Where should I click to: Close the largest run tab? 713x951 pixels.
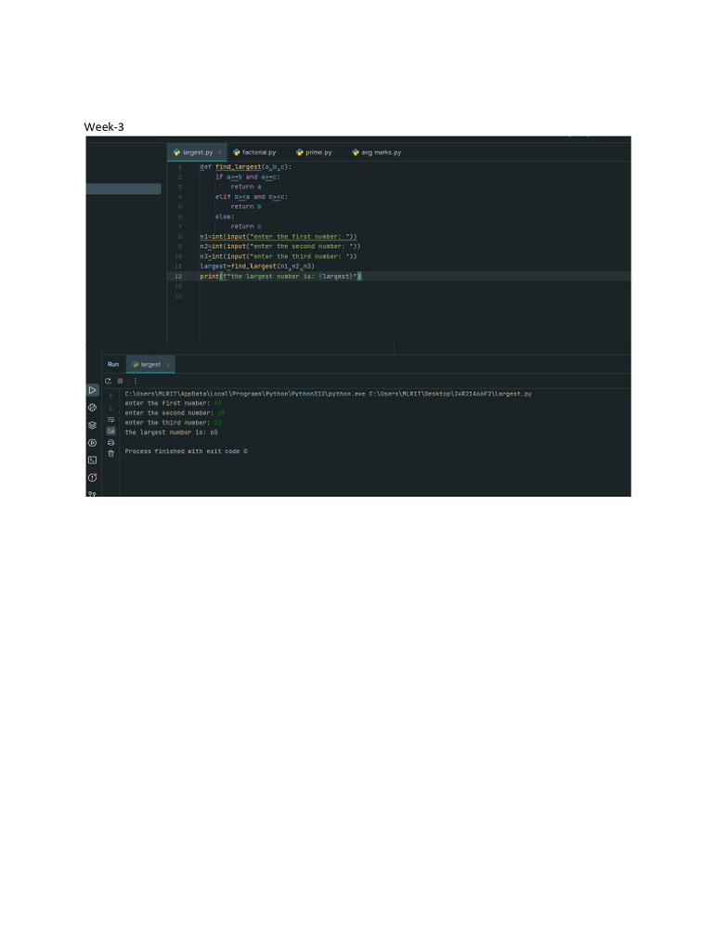(168, 364)
